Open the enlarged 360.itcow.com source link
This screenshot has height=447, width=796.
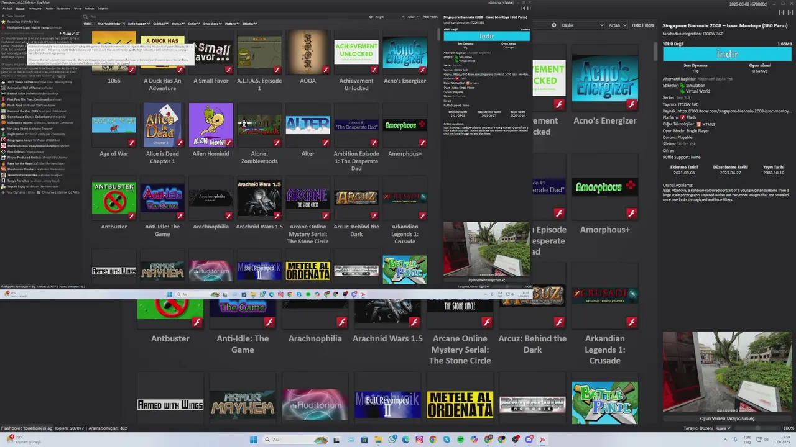coord(734,111)
